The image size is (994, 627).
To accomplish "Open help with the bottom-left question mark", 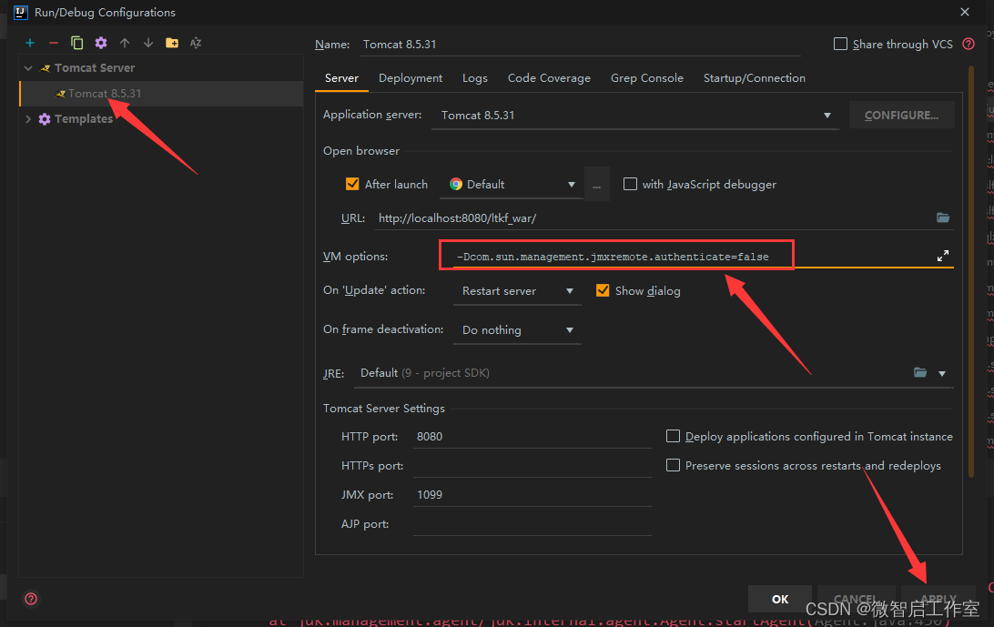I will click(x=30, y=599).
